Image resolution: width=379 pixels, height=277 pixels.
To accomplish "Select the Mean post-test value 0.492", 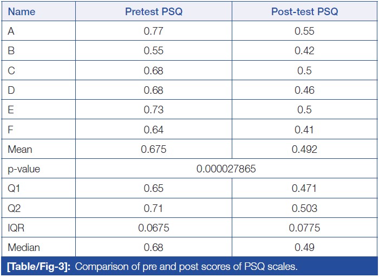I will point(304,150).
